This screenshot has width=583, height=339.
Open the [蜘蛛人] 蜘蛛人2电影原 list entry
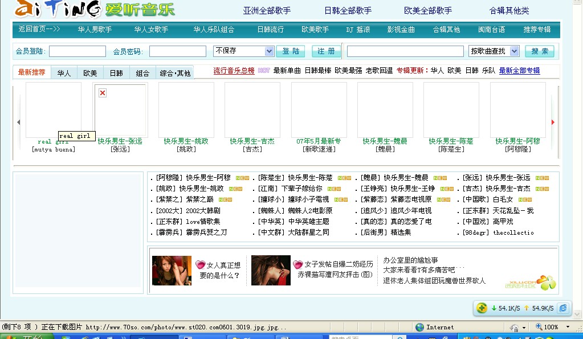295,211
